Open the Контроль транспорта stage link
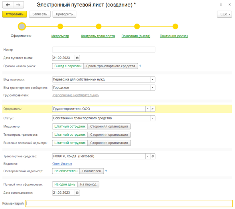Viewport: 235px width, 209px height. coord(98,36)
